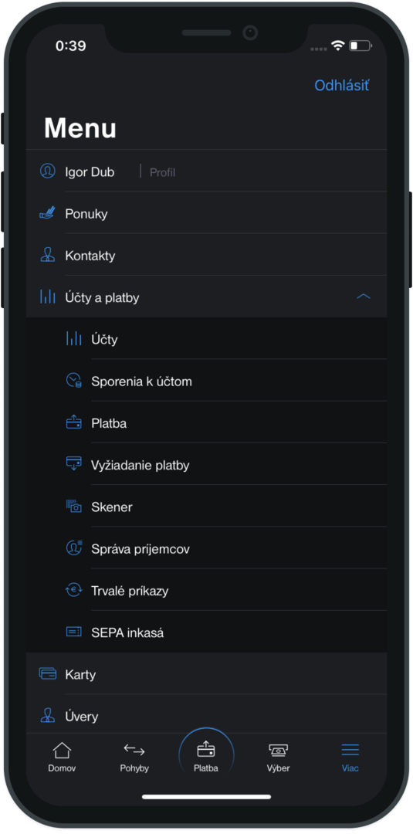The image size is (413, 834).
Task: Switch to the Pohyby tab
Action: 134,758
